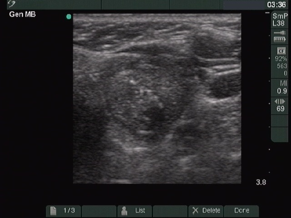Click the green orientation marker dot
Image resolution: width=291 pixels, height=218 pixels.
[x=69, y=17]
